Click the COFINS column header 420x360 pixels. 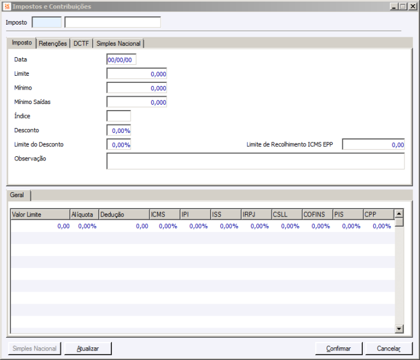(x=318, y=215)
